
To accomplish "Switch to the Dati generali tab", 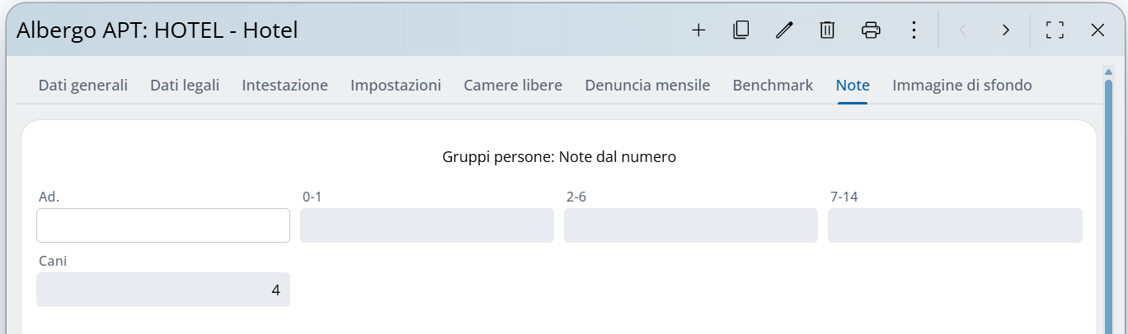I will [83, 86].
